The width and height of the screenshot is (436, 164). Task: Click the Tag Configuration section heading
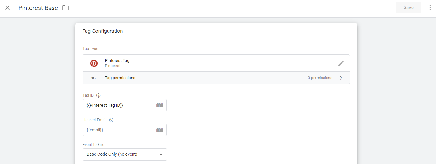point(103,31)
